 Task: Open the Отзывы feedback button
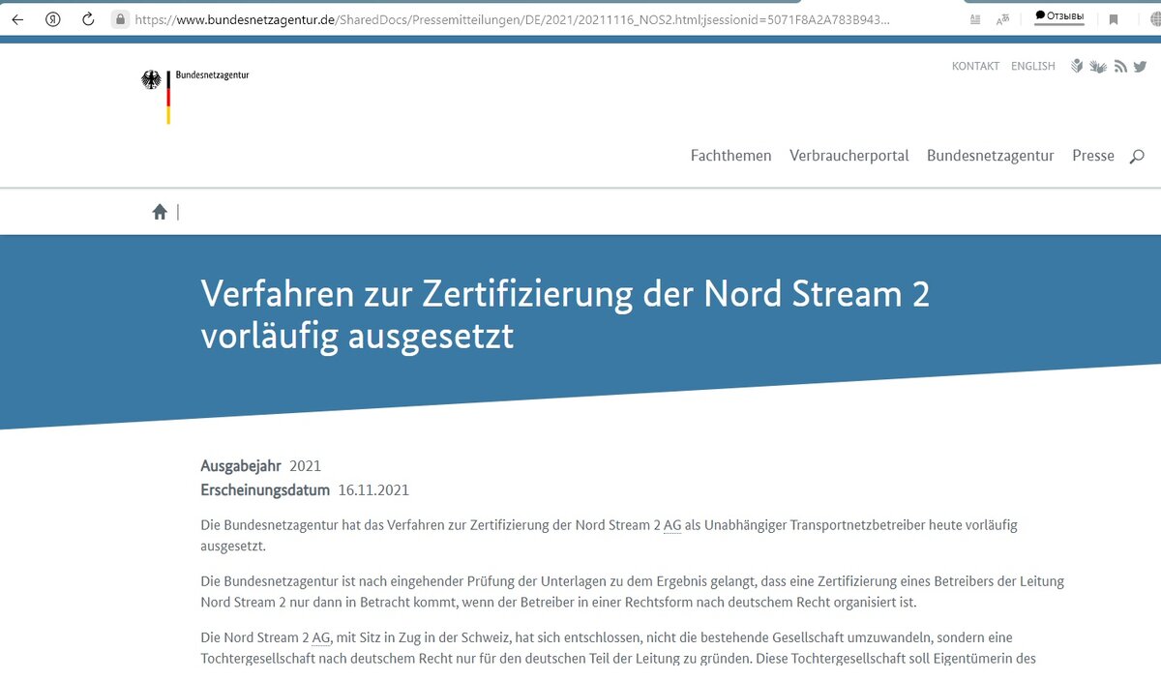1059,16
